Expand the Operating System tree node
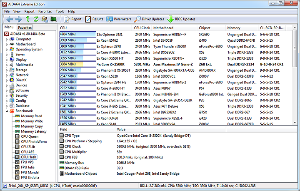300x191 pixels. [x=7, y=50]
